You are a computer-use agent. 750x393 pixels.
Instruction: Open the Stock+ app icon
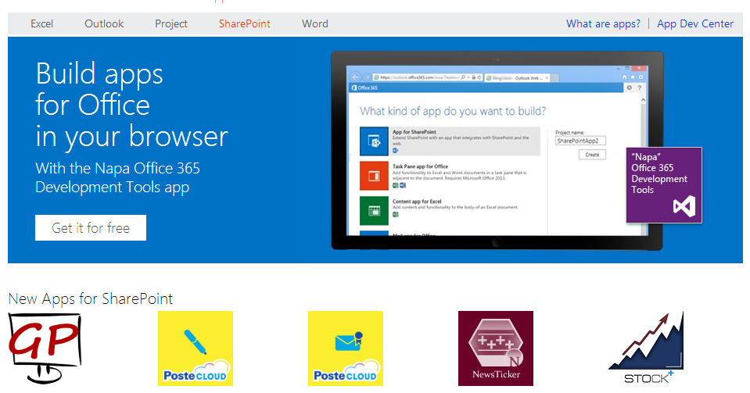(646, 348)
